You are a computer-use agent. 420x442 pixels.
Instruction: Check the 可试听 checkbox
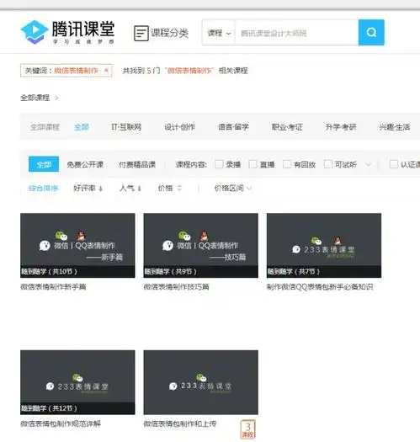click(x=327, y=164)
